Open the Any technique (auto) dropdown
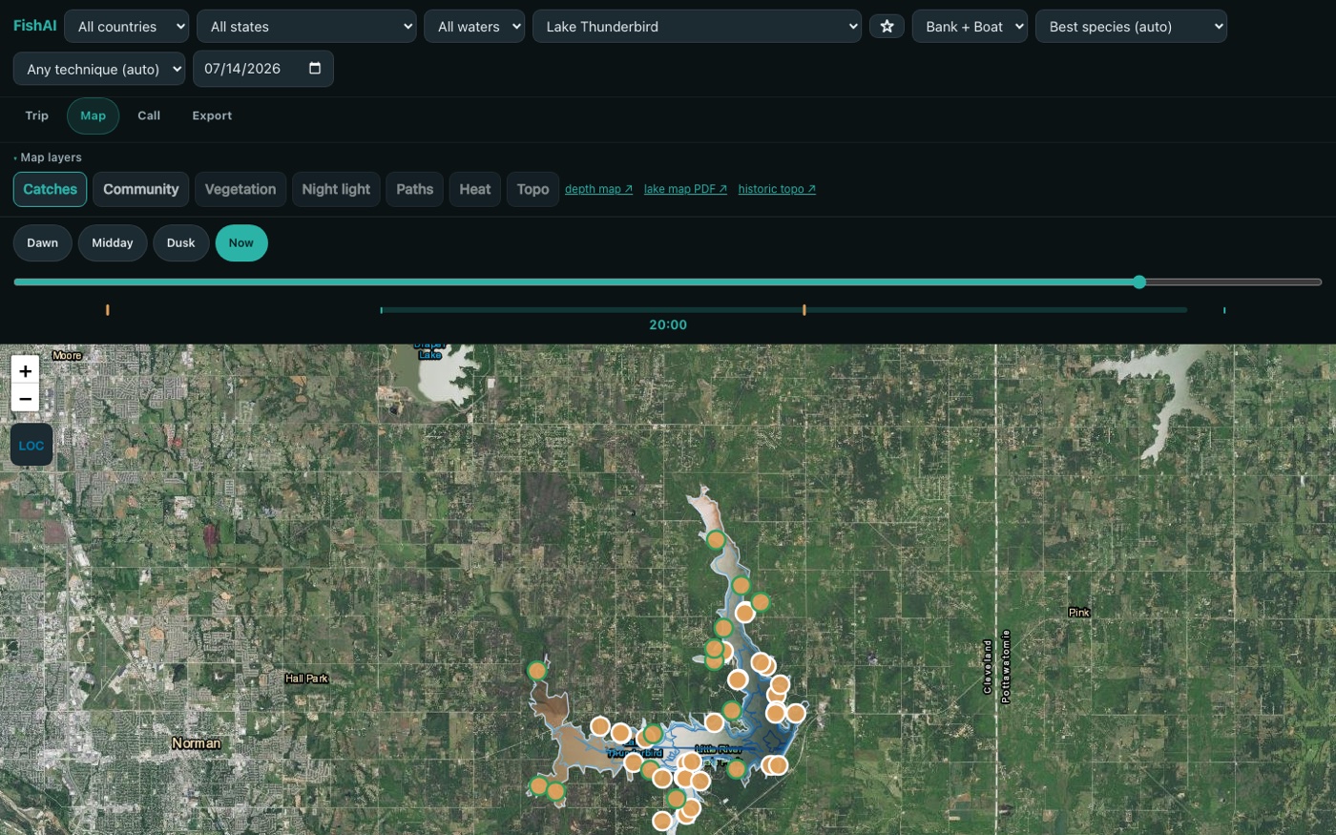The height and width of the screenshot is (835, 1336). pyautogui.click(x=99, y=69)
